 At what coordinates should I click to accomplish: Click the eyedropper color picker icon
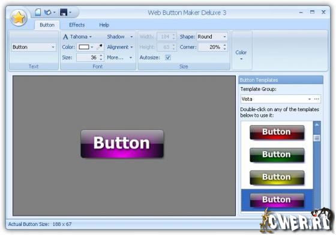click(100, 47)
